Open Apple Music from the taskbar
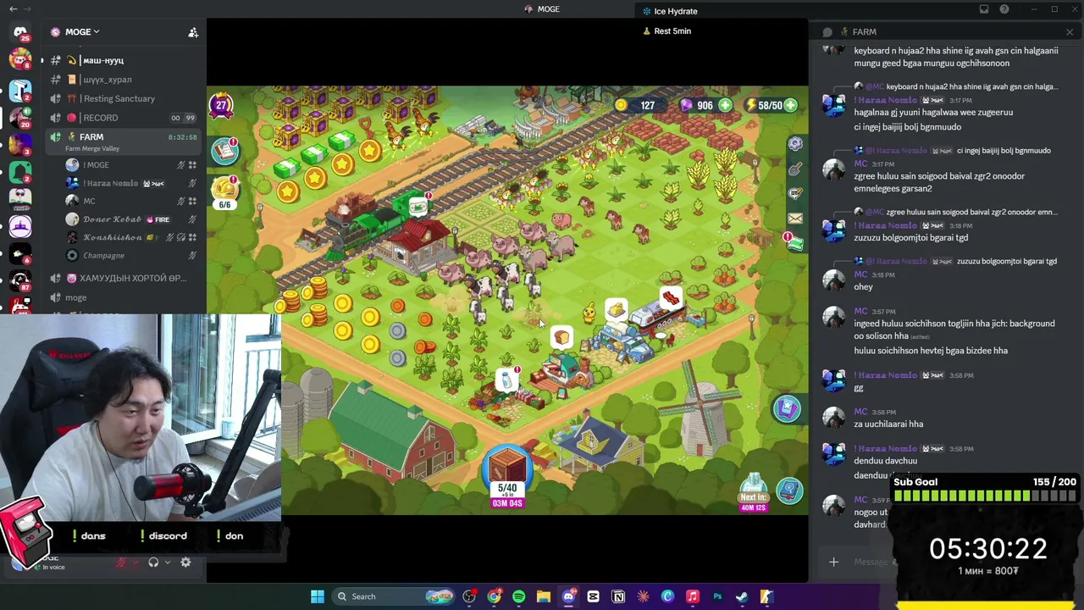 coord(692,596)
